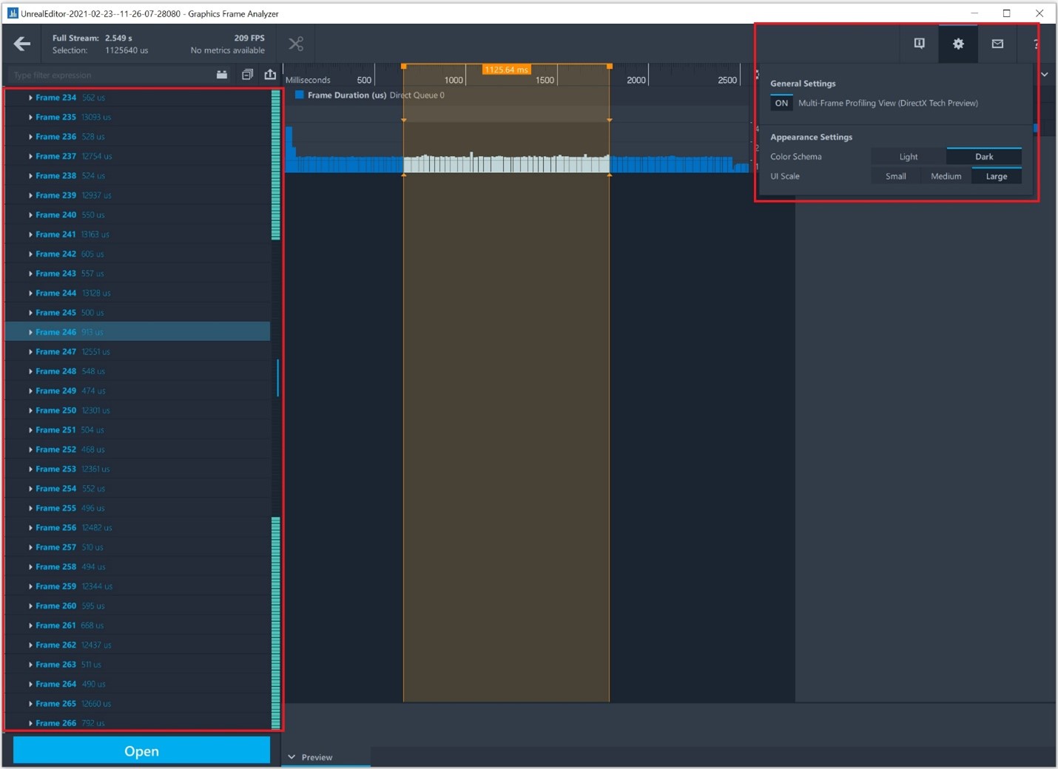The height and width of the screenshot is (769, 1058).
Task: Set UI Scale to Medium
Action: tap(946, 176)
